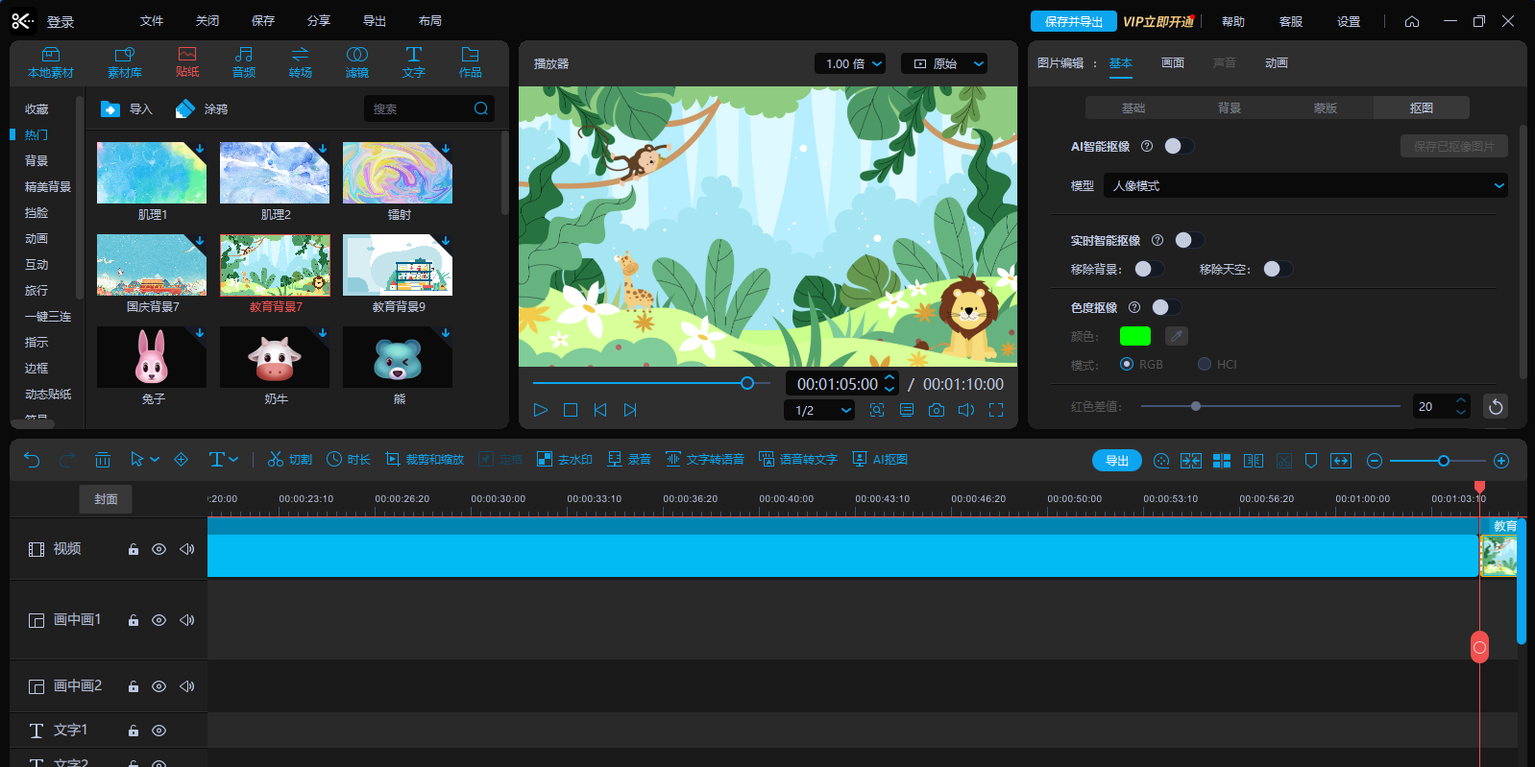
Task: Expand the text tool dropdown in timeline toolbar
Action: point(233,460)
